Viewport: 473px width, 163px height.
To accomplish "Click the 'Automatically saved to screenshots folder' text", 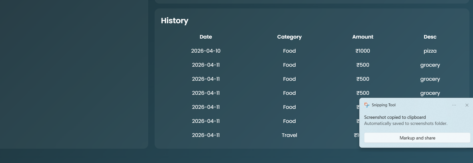I will point(406,123).
